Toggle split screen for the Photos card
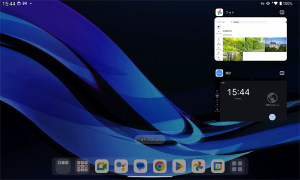This screenshot has height=180, width=300. click(x=282, y=12)
